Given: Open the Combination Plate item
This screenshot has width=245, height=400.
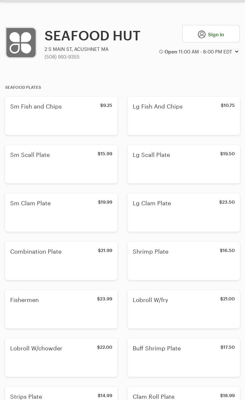Looking at the screenshot, I should point(61,261).
